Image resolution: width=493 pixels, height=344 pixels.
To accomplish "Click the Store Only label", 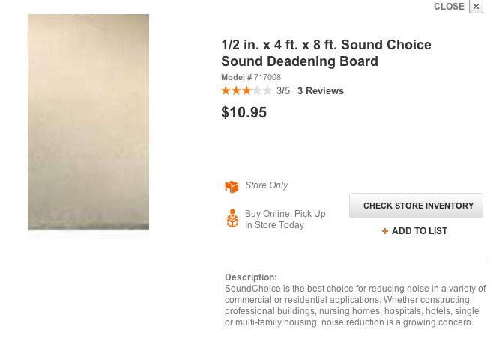I will [267, 185].
